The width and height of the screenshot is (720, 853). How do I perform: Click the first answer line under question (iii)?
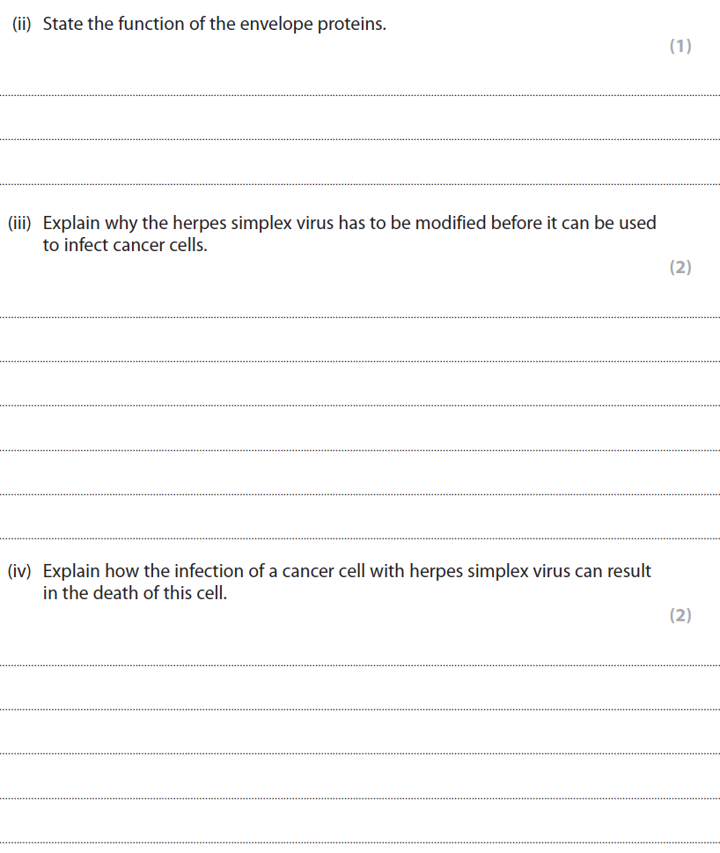[x=360, y=316]
